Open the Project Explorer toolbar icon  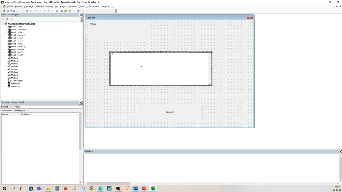click(61, 11)
